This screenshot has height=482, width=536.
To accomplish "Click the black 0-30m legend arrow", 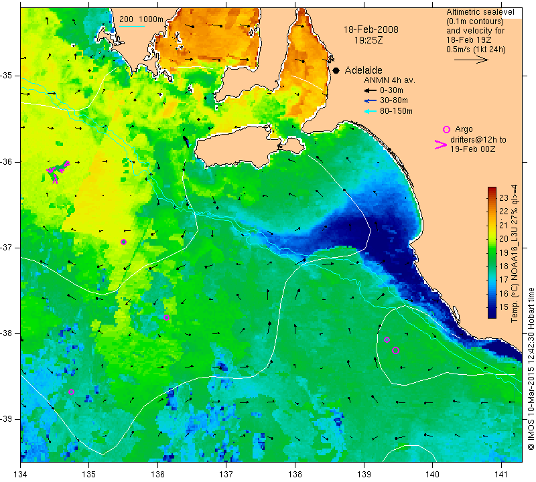I will (371, 90).
